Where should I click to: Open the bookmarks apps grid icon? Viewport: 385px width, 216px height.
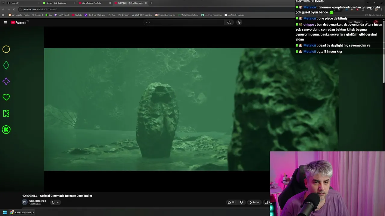[3, 15]
